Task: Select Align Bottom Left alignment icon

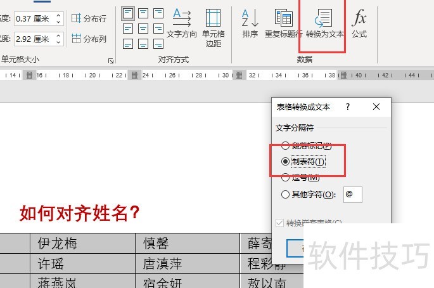Action: pos(128,44)
